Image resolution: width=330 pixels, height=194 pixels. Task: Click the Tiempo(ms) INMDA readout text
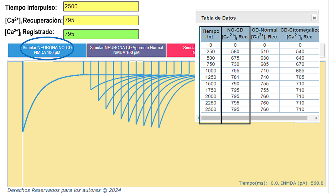[x=281, y=183]
